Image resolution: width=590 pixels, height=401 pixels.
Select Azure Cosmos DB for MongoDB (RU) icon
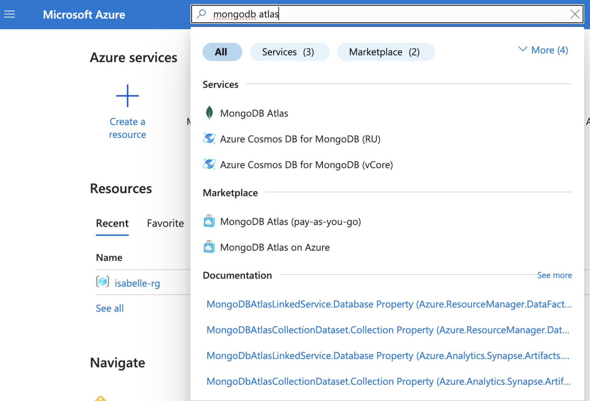(209, 139)
